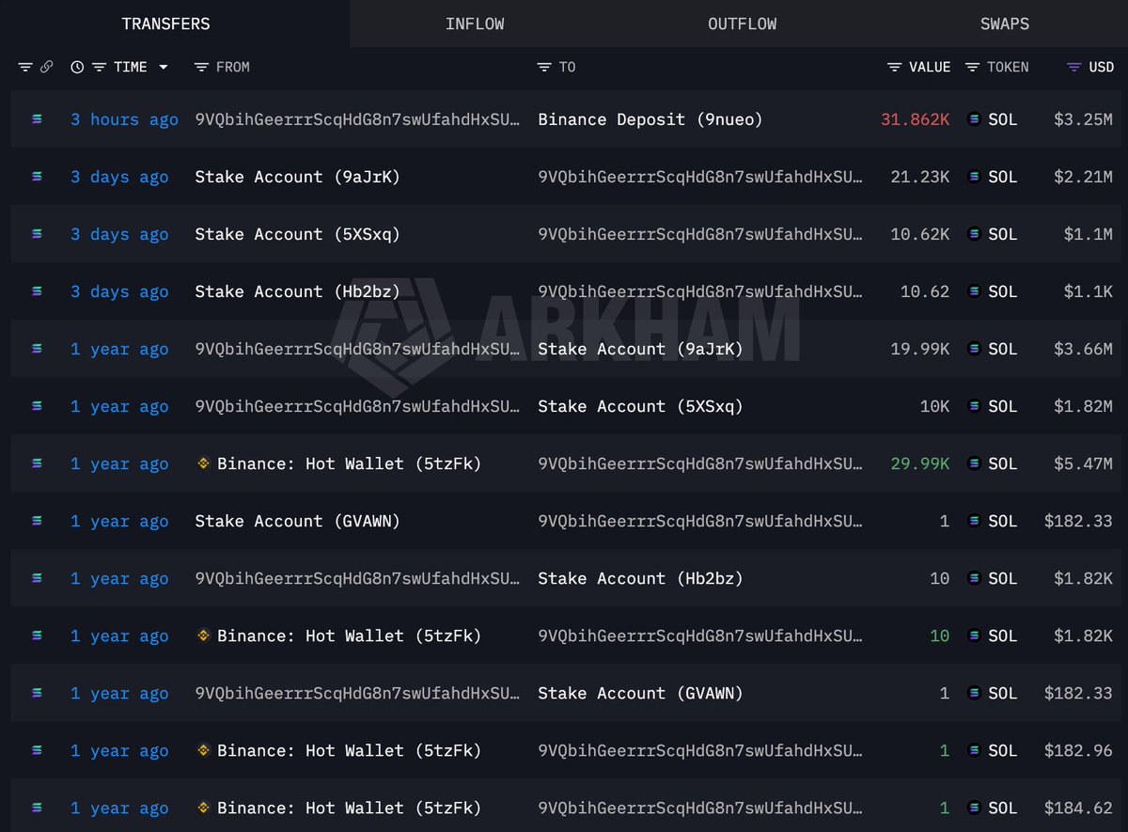
Task: Click the $3.25M USD amount
Action: pyautogui.click(x=1084, y=119)
